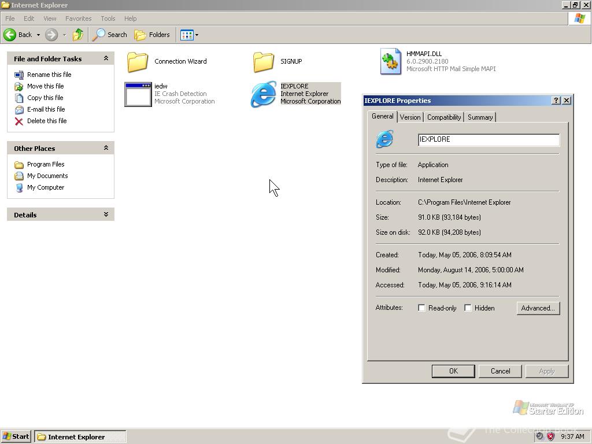The image size is (592, 444).
Task: Open the Start menu
Action: [16, 436]
